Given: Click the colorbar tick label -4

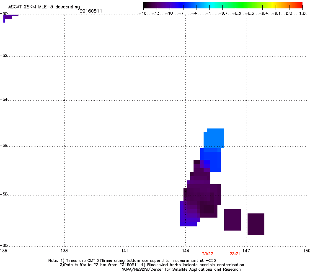Looking at the screenshot, I should 194,13.
